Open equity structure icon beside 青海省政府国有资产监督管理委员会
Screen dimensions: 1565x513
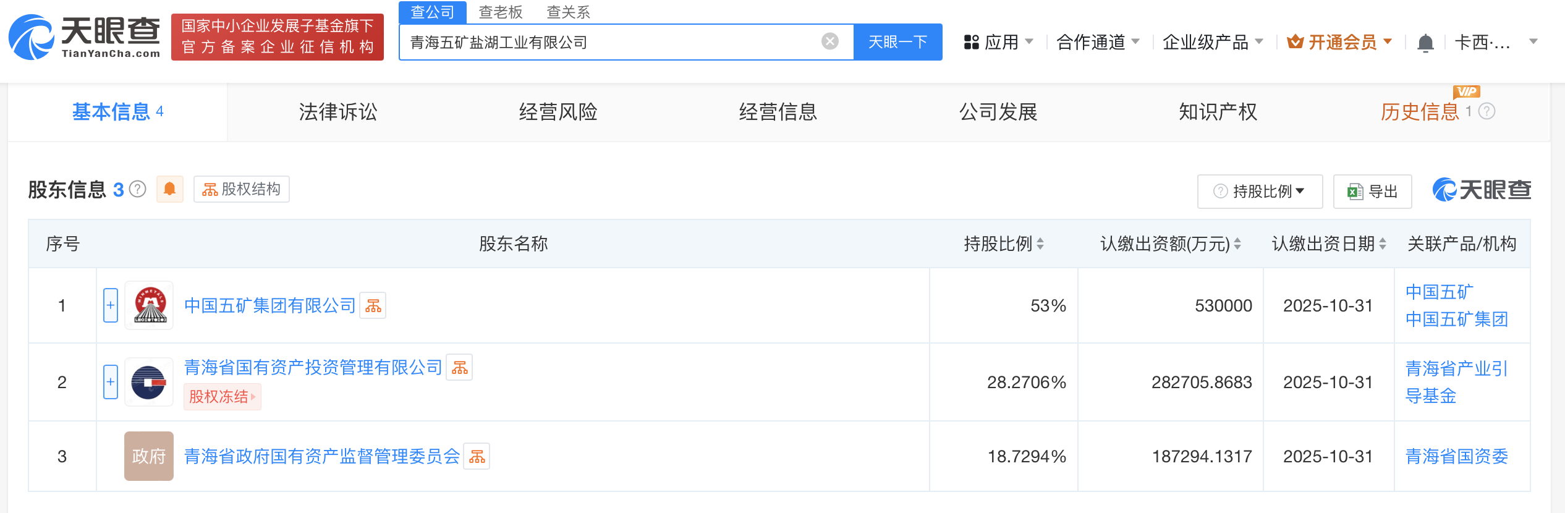(x=477, y=457)
